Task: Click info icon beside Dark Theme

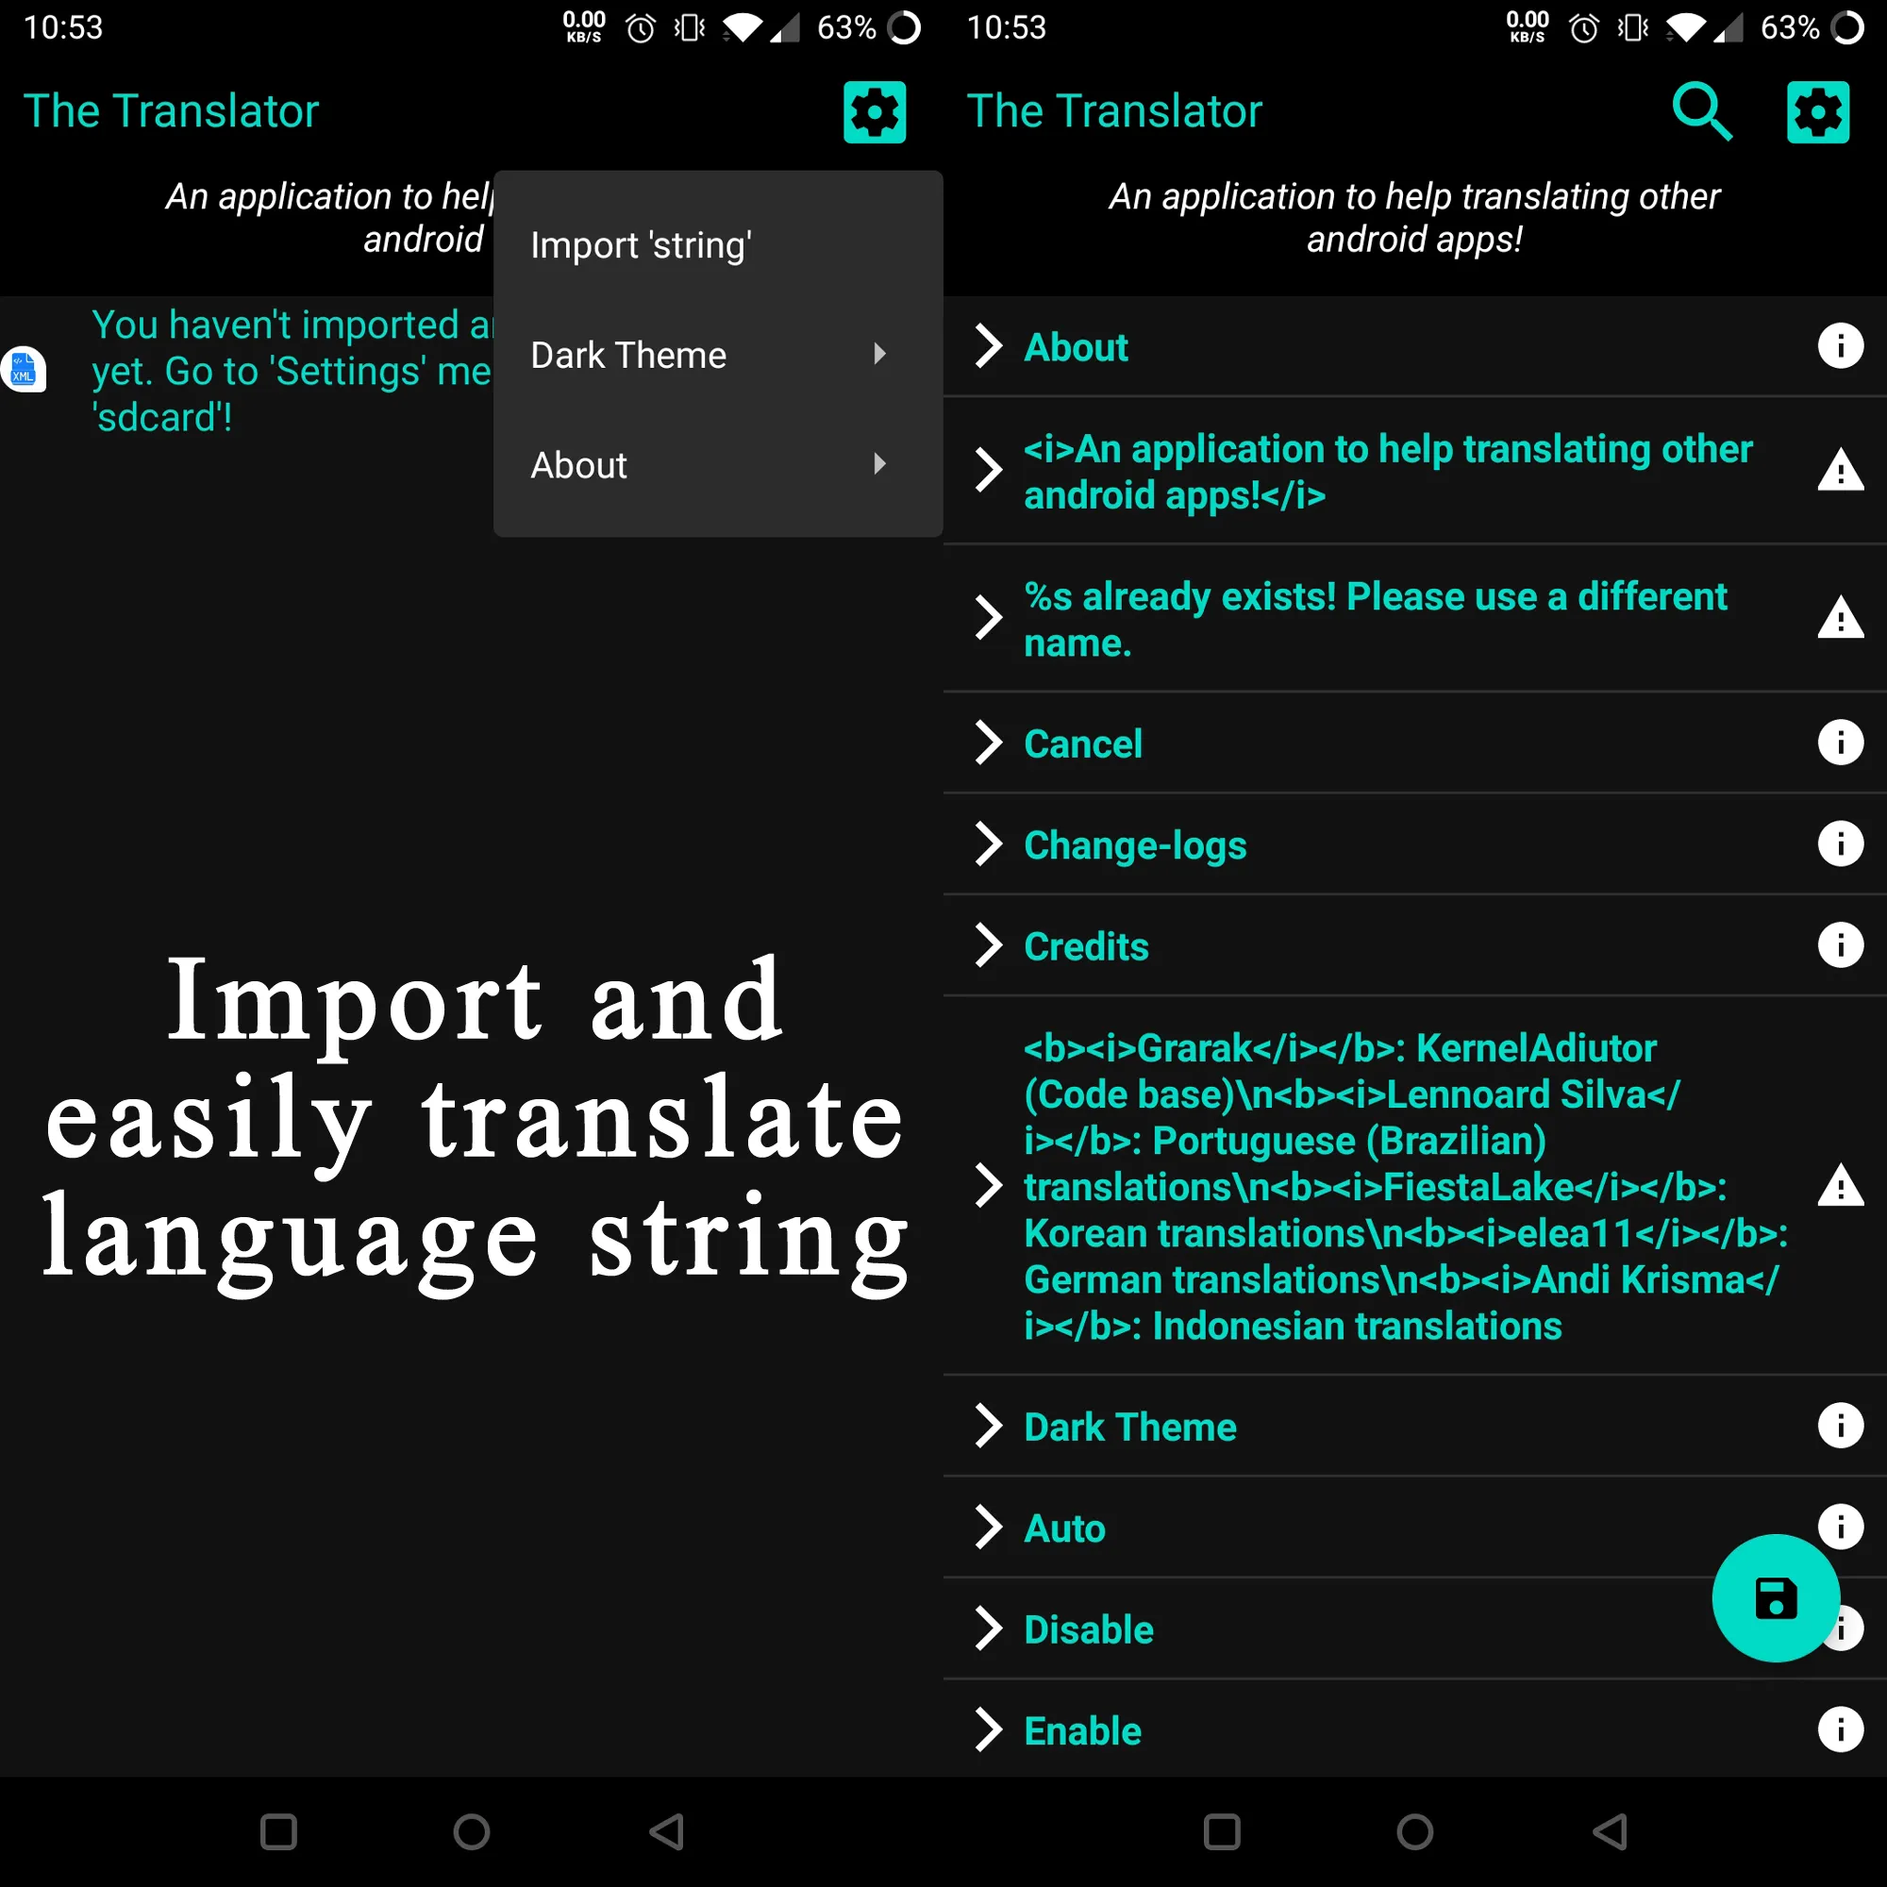Action: tap(1835, 1424)
